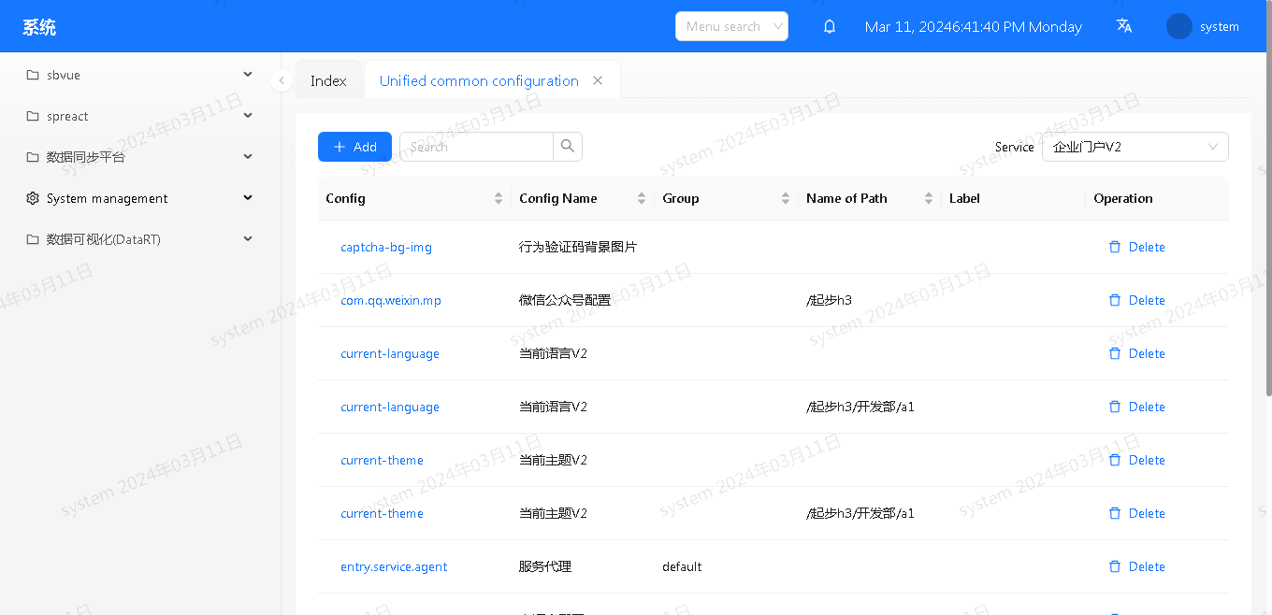The height and width of the screenshot is (615, 1272).
Task: Open the Service dropdown selector
Action: click(1135, 147)
